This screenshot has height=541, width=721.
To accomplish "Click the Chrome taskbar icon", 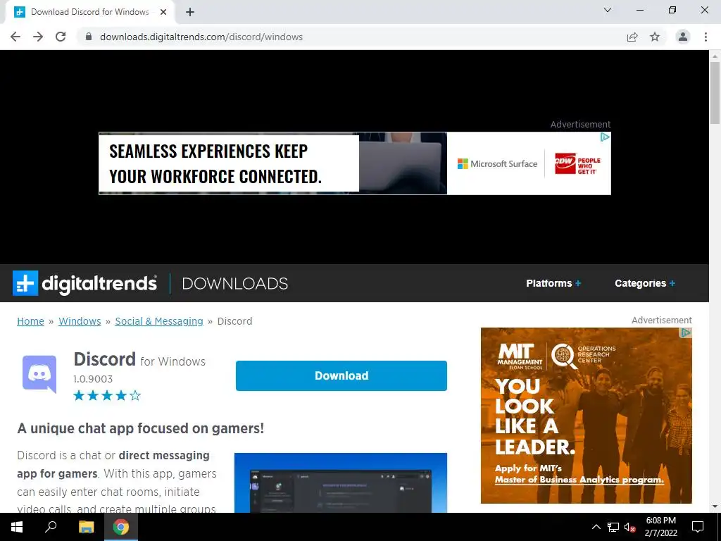I will (121, 527).
